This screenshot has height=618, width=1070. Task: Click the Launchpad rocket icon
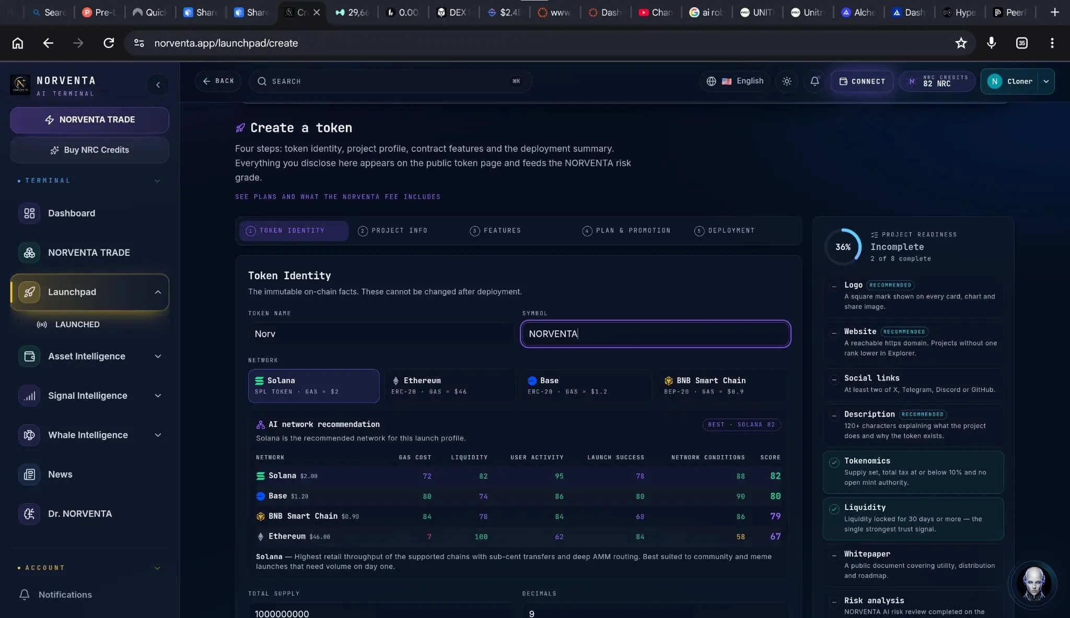pos(29,292)
